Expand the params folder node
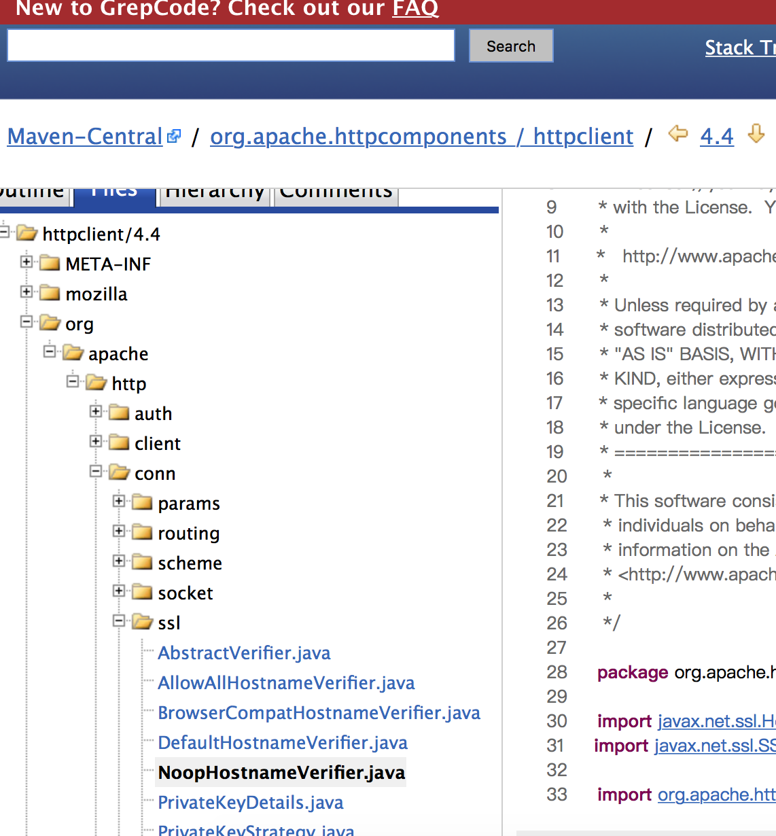 (119, 501)
